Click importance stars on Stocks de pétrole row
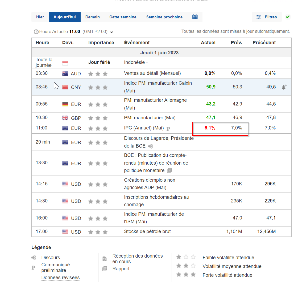 [x=98, y=232]
